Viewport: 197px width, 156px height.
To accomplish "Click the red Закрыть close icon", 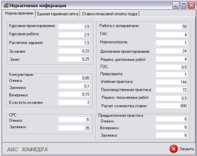I will (174, 149).
